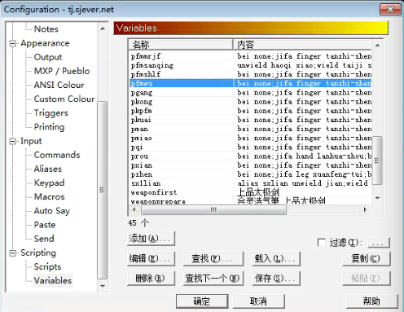Select the pkpfm variable row
The width and height of the screenshot is (404, 312).
(x=250, y=111)
